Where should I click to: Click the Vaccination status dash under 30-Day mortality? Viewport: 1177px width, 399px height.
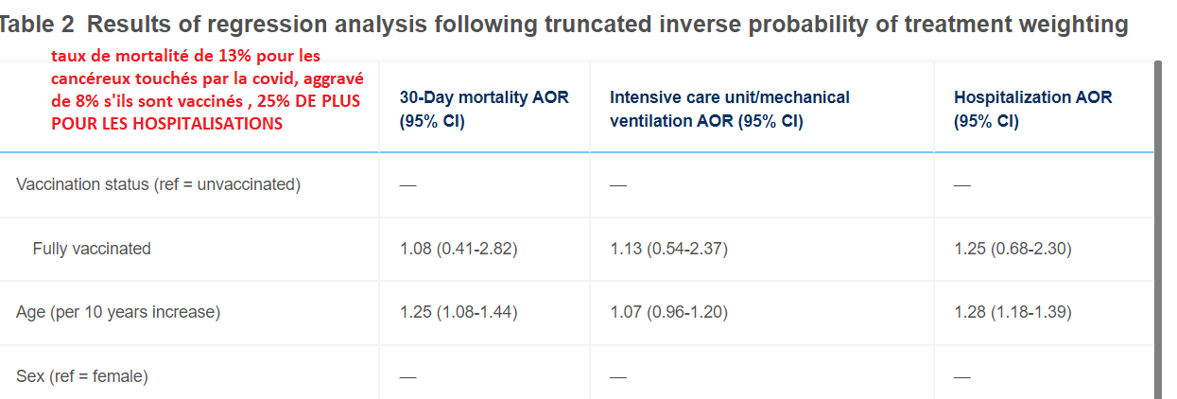407,185
